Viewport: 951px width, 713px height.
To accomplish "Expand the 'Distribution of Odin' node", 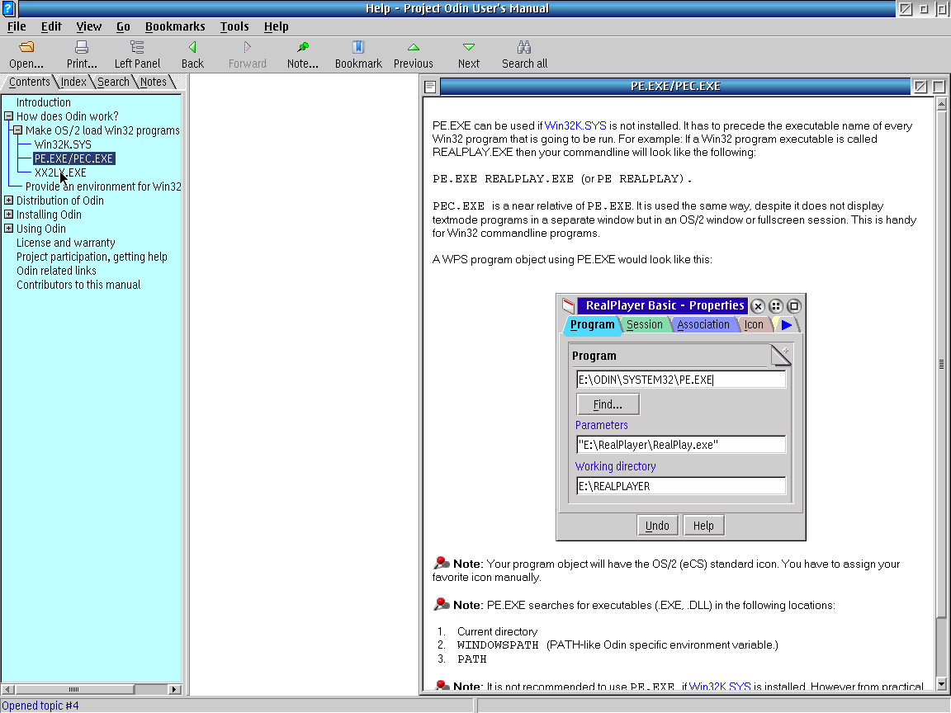I will pyautogui.click(x=8, y=201).
